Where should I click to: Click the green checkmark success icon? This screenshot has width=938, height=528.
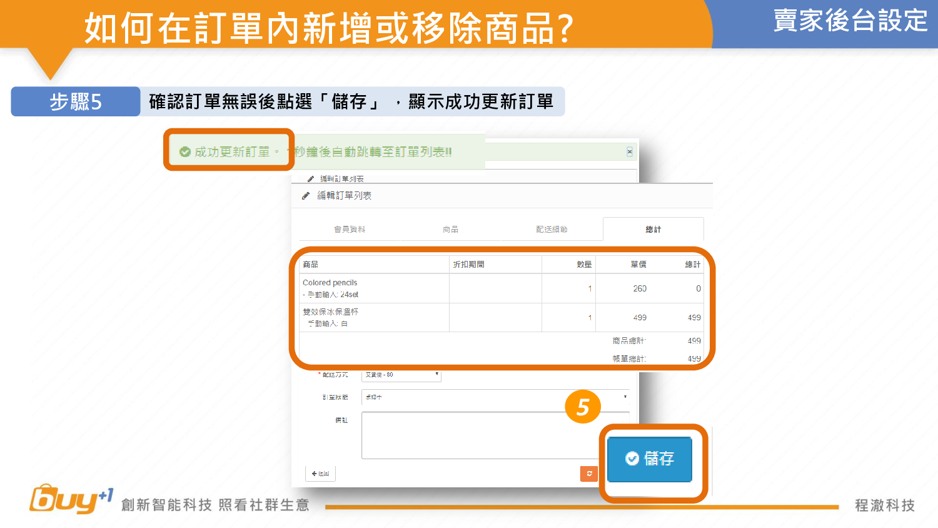coord(184,152)
